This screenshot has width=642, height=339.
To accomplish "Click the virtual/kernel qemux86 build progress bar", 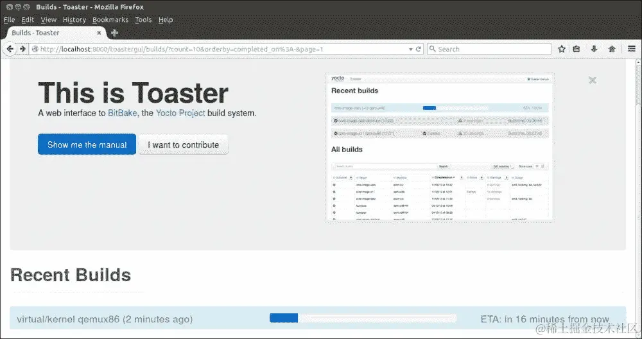I will 363,318.
